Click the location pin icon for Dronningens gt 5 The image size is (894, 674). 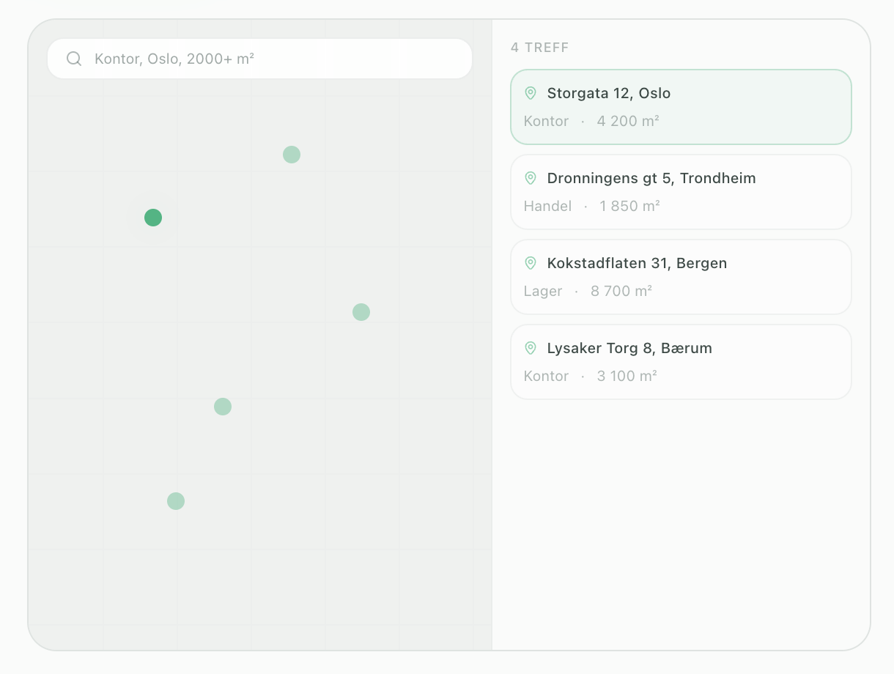coord(531,178)
